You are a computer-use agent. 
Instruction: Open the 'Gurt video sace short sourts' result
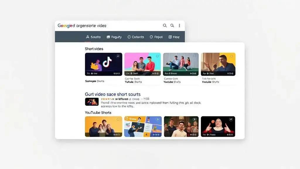click(112, 94)
